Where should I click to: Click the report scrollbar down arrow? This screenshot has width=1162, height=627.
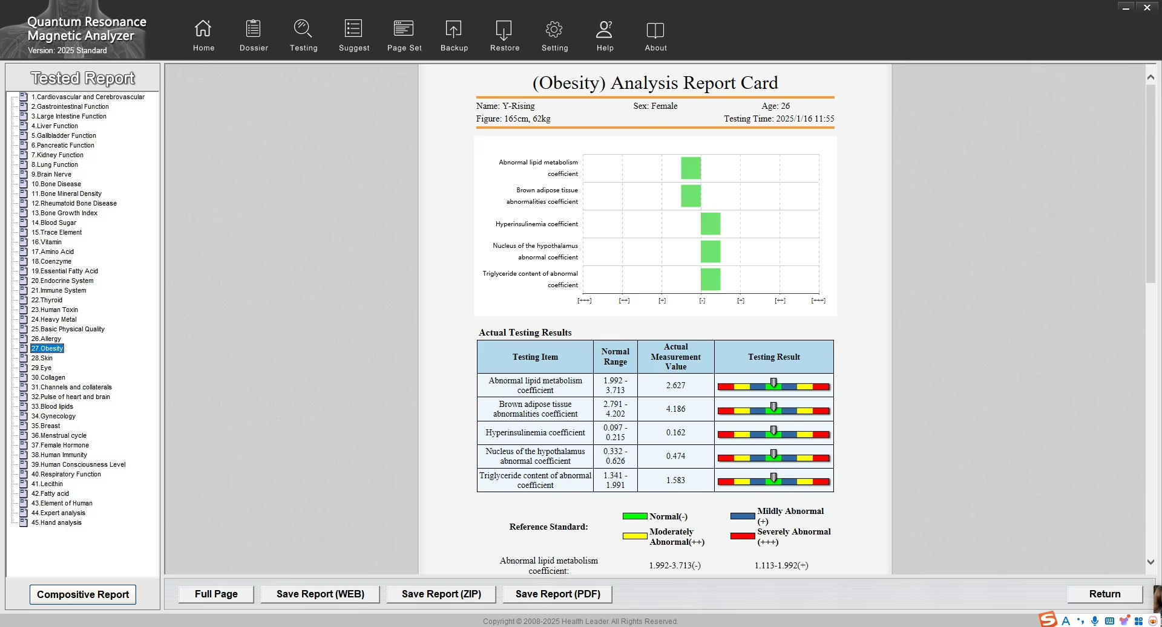(x=1151, y=562)
